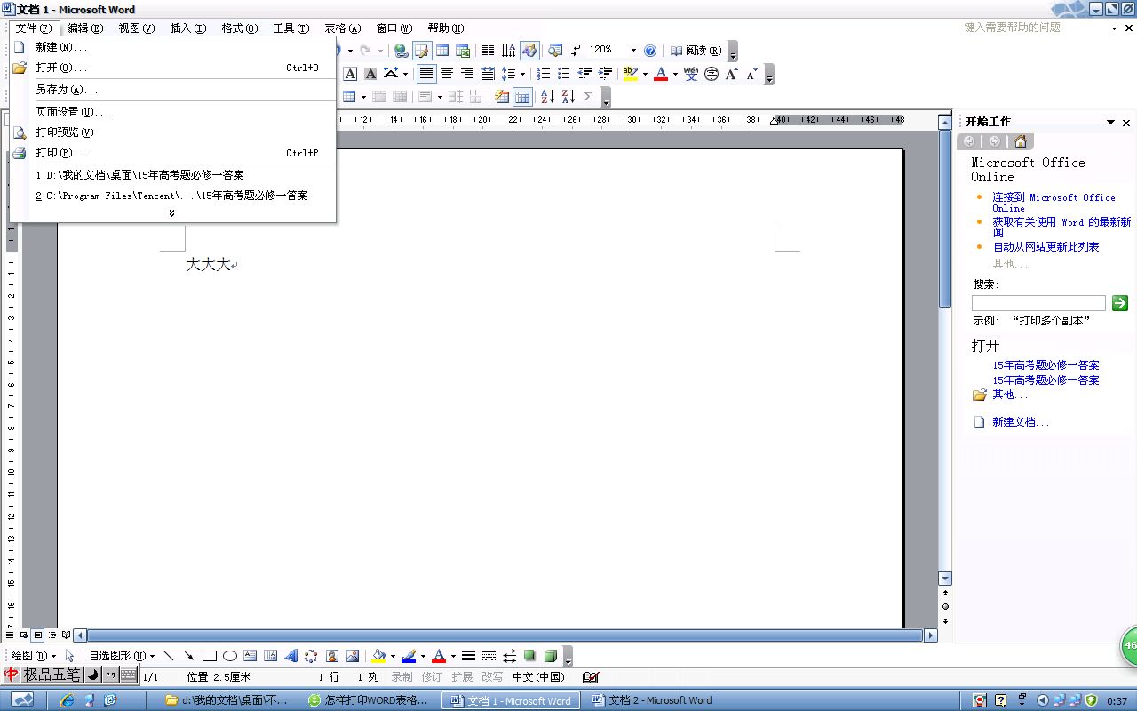Expand the full File menu chevron

(171, 213)
